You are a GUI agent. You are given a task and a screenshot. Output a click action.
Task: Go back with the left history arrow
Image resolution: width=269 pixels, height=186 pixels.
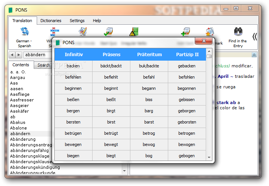coord(12,55)
